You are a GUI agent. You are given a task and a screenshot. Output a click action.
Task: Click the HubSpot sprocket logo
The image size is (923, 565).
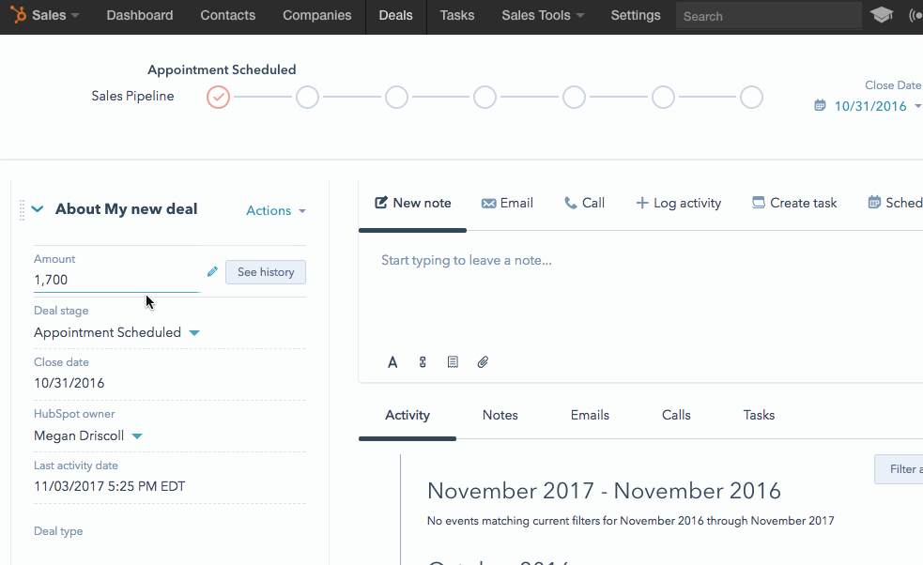[x=18, y=15]
